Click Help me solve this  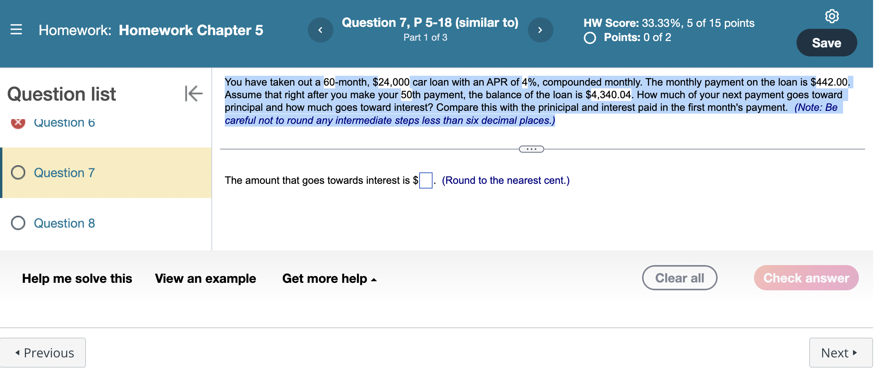pyautogui.click(x=77, y=278)
